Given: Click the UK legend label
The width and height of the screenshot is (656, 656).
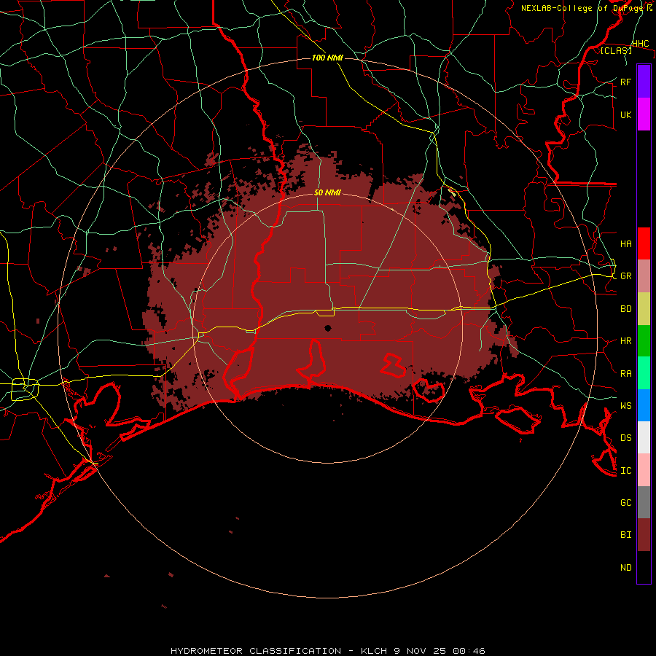Looking at the screenshot, I should (x=625, y=114).
